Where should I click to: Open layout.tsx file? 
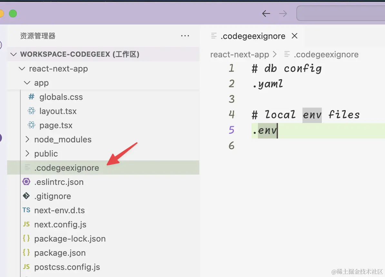(x=58, y=111)
